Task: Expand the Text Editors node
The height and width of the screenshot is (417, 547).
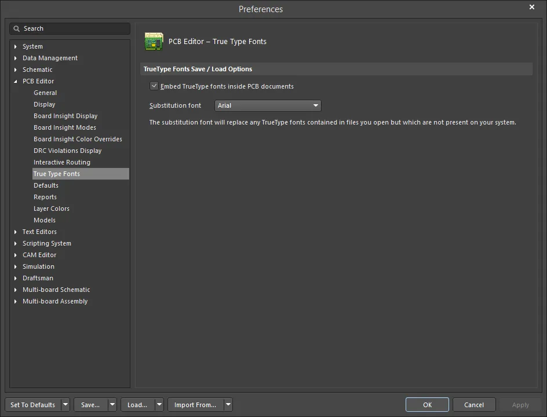Action: pos(15,232)
